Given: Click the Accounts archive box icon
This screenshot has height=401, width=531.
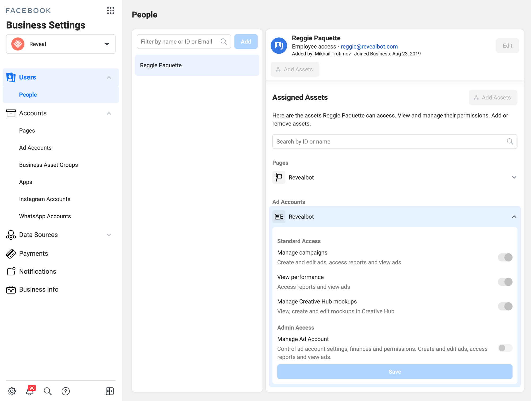Looking at the screenshot, I should tap(11, 113).
